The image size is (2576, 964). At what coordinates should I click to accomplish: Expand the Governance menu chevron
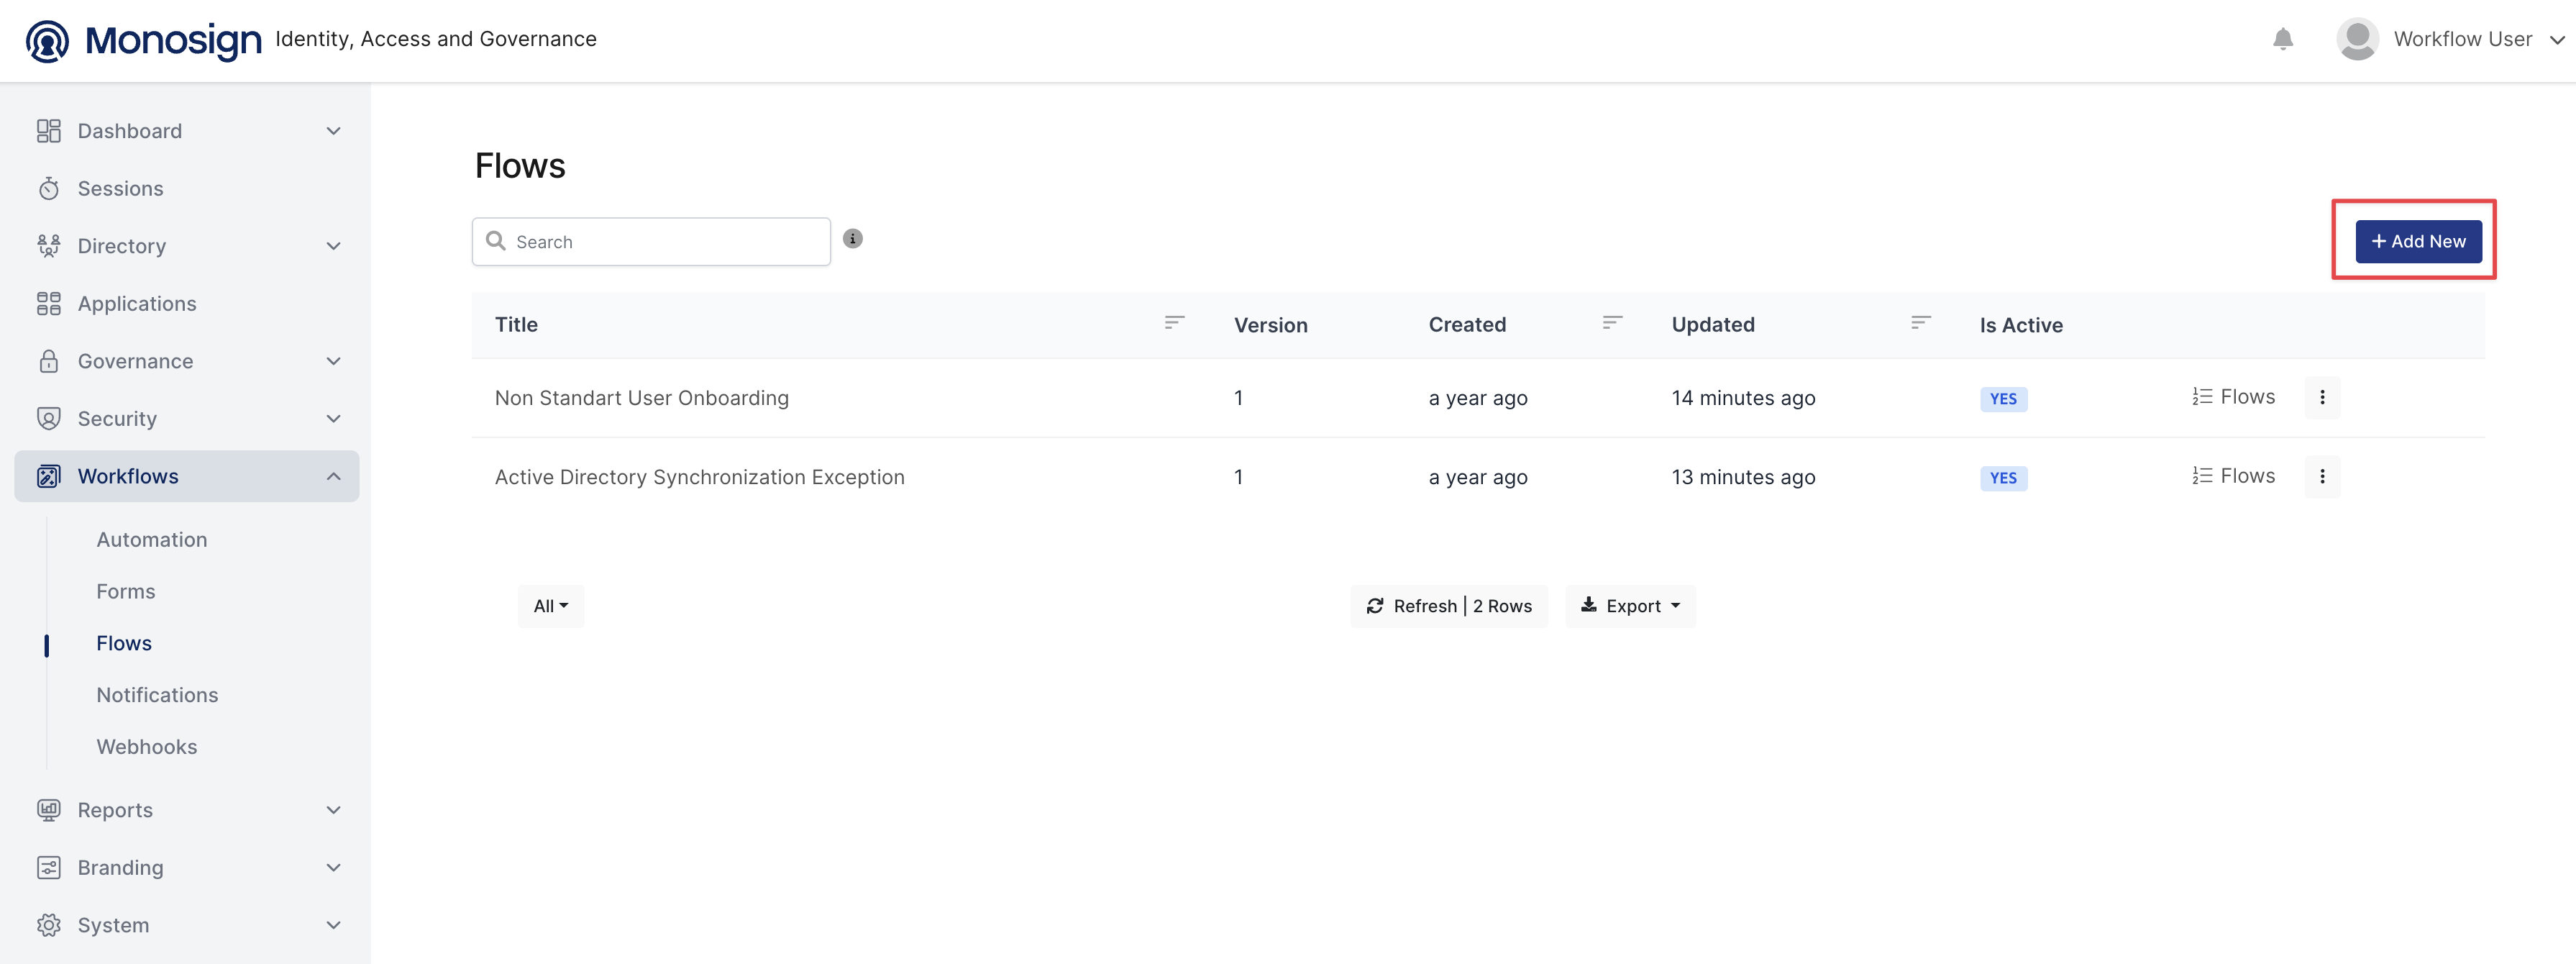[x=333, y=361]
